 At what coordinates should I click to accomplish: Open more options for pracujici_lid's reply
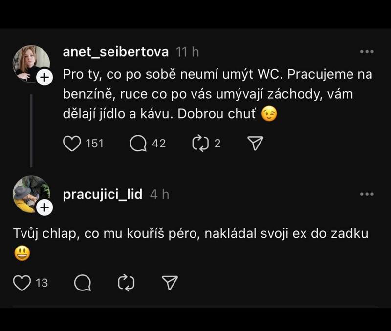coord(367,194)
